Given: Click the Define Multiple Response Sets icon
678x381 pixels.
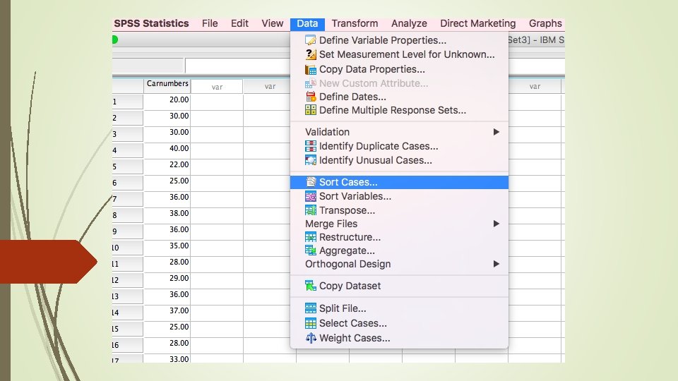Looking at the screenshot, I should [x=311, y=110].
